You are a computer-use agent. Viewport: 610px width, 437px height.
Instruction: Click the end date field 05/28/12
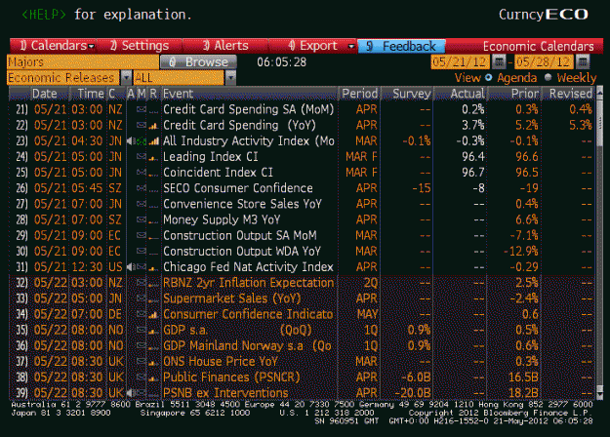click(544, 61)
